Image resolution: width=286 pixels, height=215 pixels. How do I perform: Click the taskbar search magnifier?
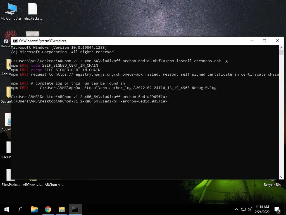point(20,209)
